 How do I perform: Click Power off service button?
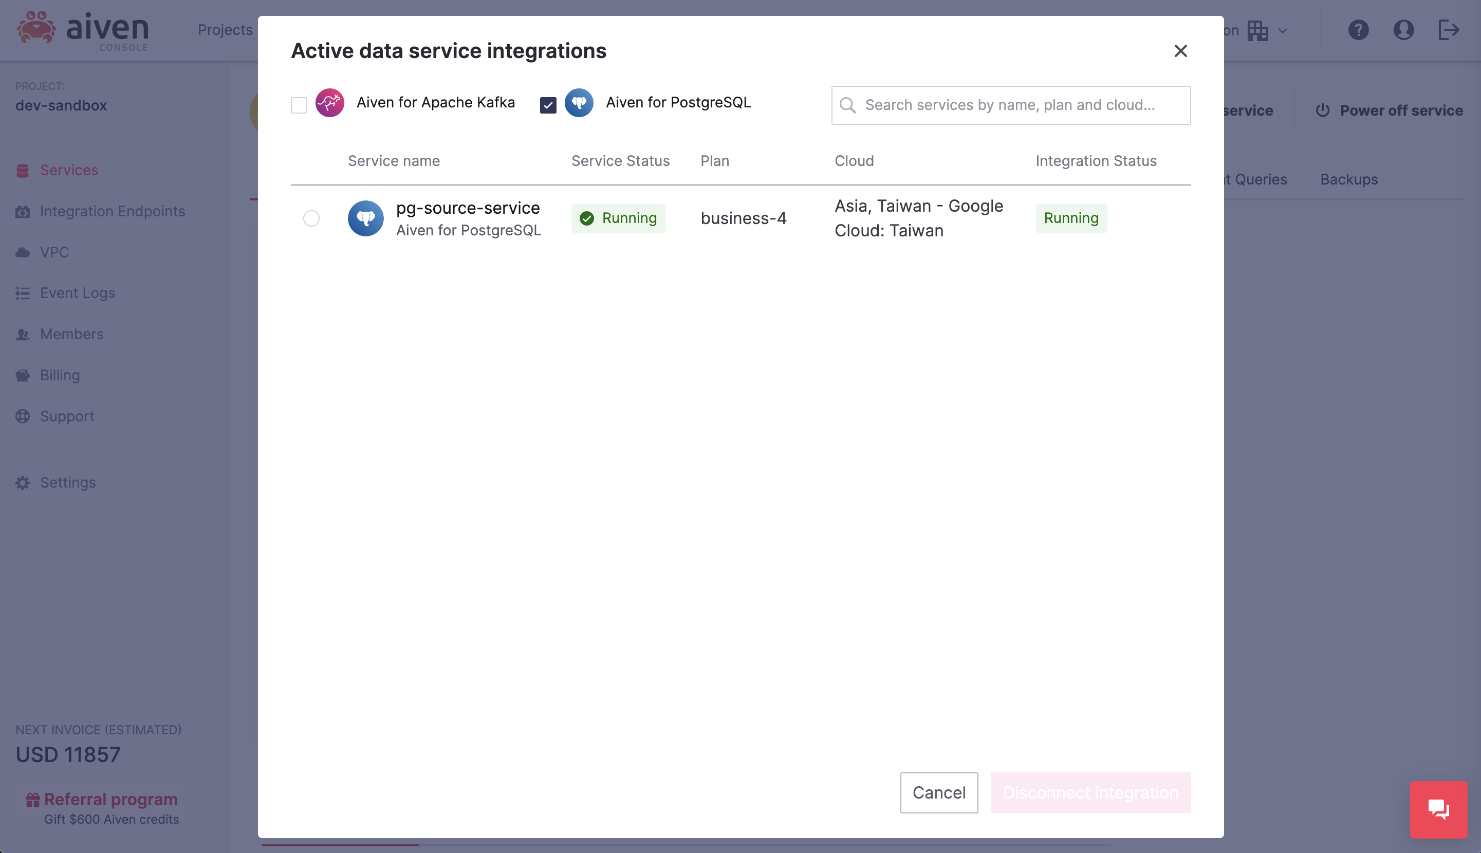[1389, 110]
